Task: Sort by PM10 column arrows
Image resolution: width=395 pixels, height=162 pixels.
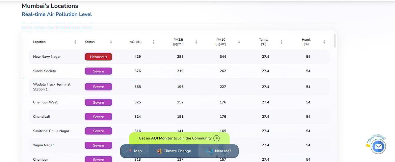Action: tap(239, 42)
